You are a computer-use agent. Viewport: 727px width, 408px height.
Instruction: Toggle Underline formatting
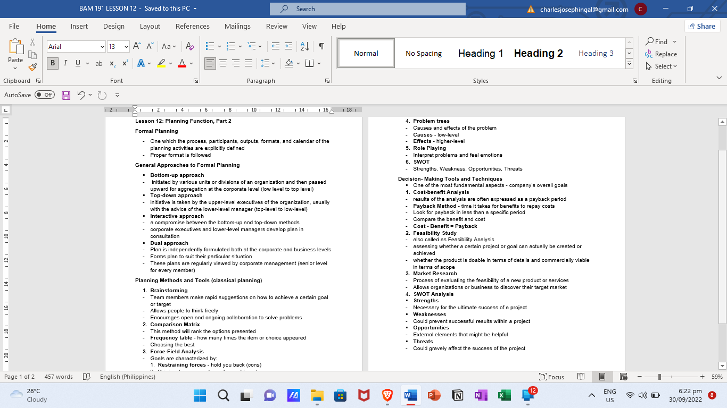point(78,63)
